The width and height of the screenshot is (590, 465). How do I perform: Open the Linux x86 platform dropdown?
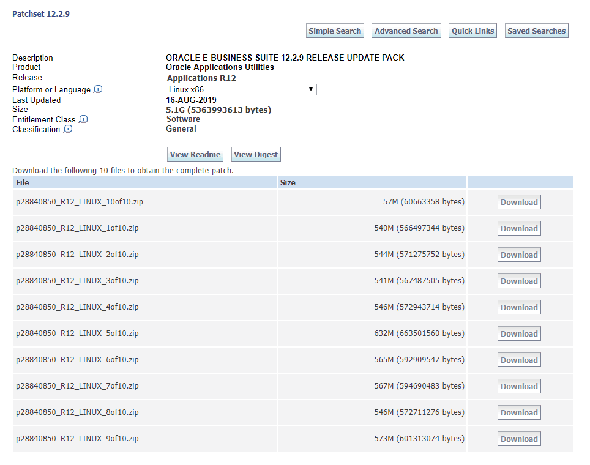(241, 89)
